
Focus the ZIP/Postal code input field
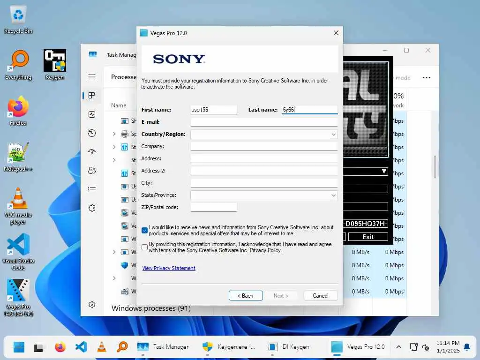tap(214, 207)
